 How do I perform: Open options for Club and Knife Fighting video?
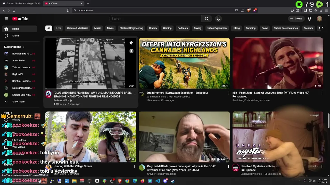pyautogui.click(x=135, y=93)
